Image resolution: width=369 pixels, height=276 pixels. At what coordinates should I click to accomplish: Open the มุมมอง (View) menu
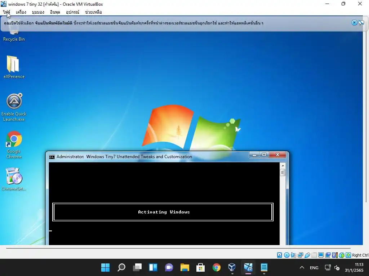tap(38, 12)
